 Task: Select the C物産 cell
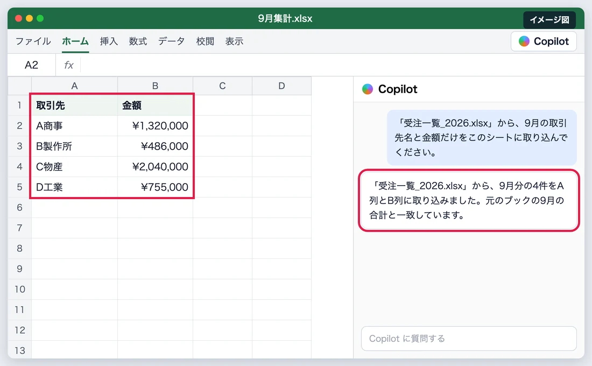pos(74,166)
